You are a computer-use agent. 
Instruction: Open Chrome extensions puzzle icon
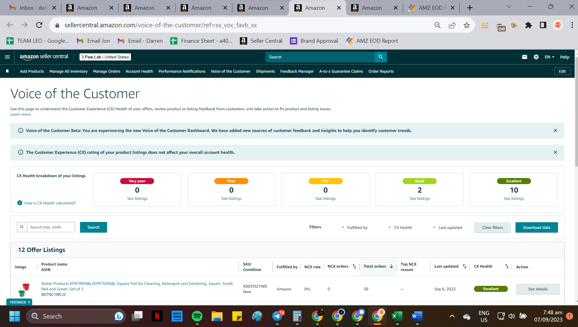[x=528, y=25]
